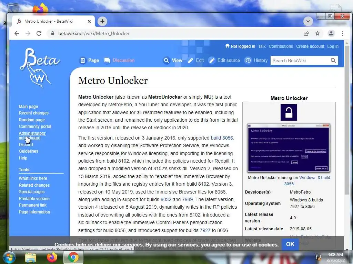This screenshot has height=264, width=353.
Task: Open Windows Explorer from taskbar
Action: pos(31,257)
